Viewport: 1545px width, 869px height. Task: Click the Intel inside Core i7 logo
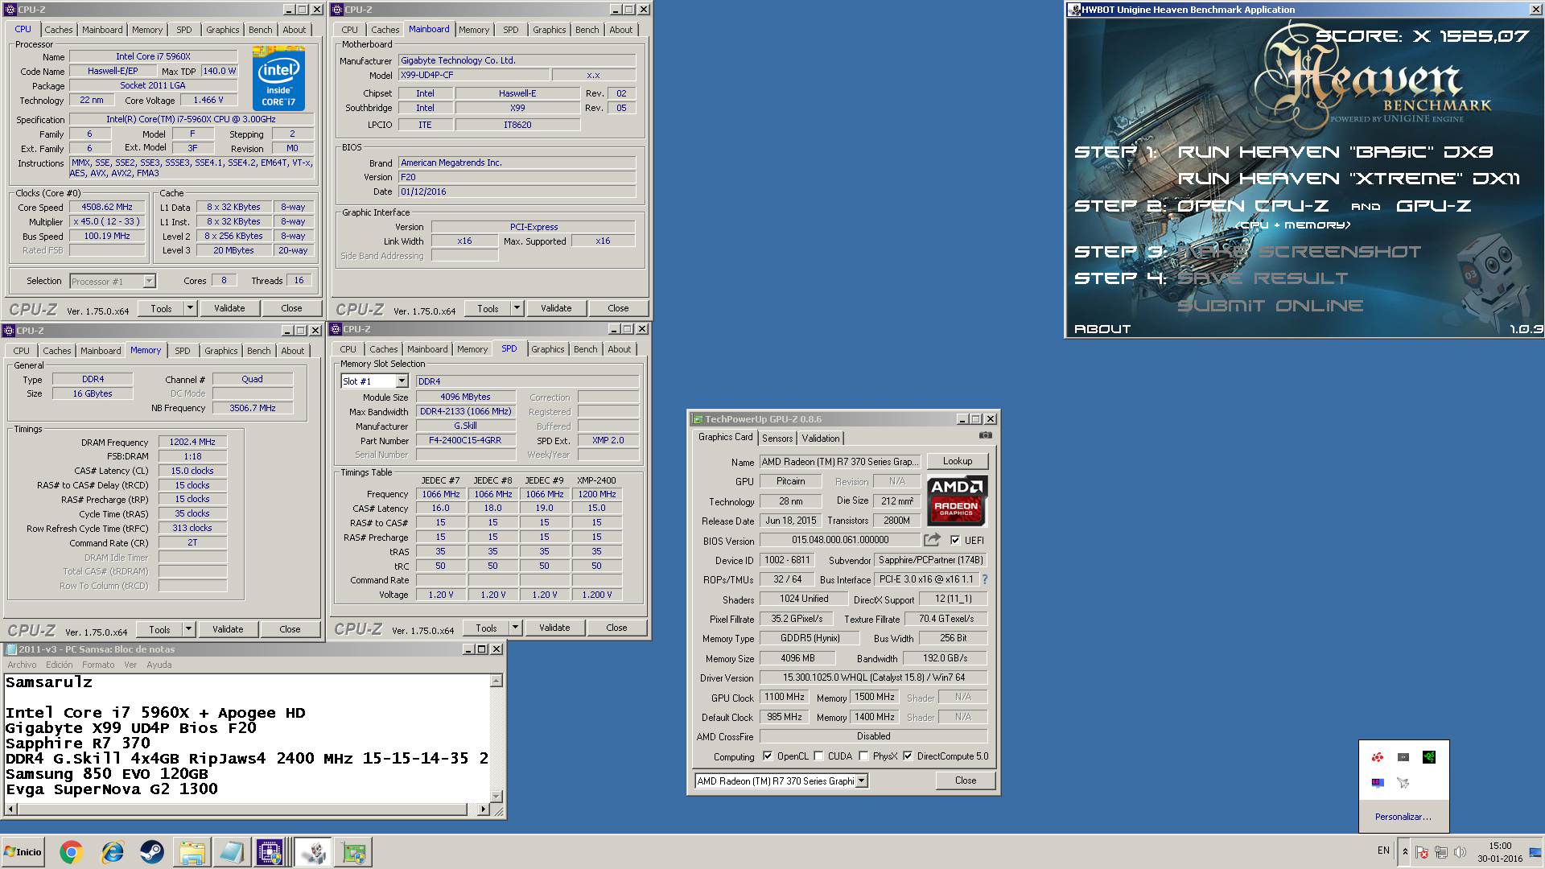278,79
